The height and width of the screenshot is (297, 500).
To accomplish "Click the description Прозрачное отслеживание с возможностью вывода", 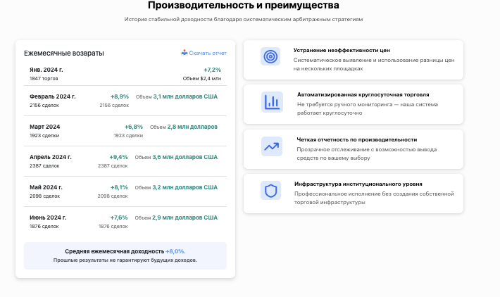I will point(367,153).
